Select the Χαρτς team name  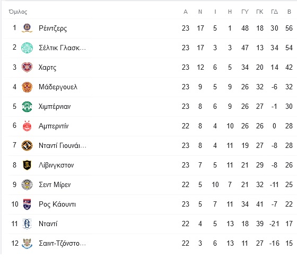pos(48,67)
